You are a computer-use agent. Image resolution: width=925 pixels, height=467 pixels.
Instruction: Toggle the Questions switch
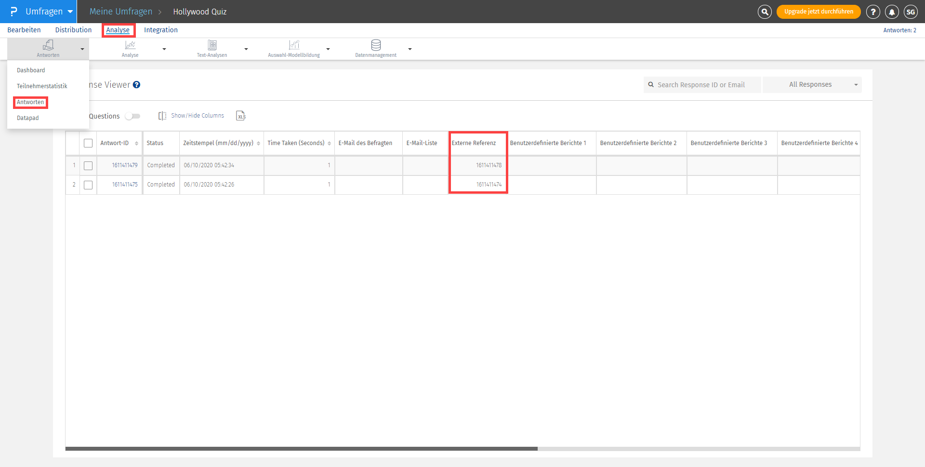133,116
